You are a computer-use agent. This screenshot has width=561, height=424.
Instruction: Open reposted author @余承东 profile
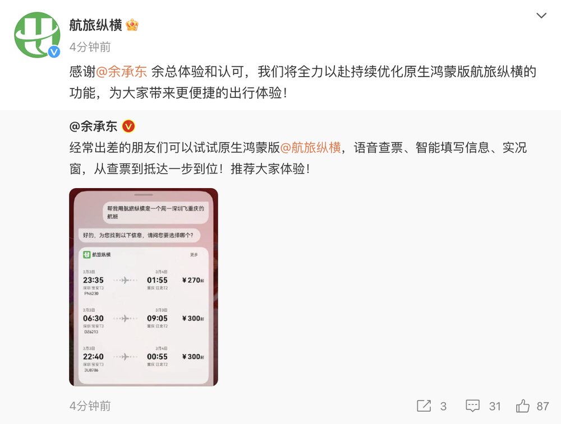click(93, 126)
